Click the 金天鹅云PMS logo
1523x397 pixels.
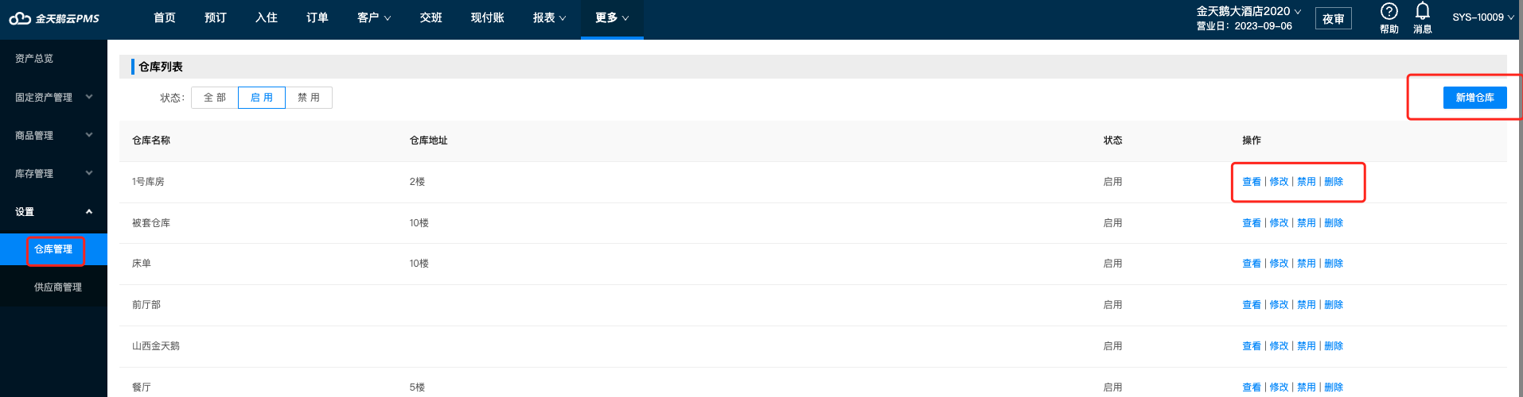tap(54, 18)
